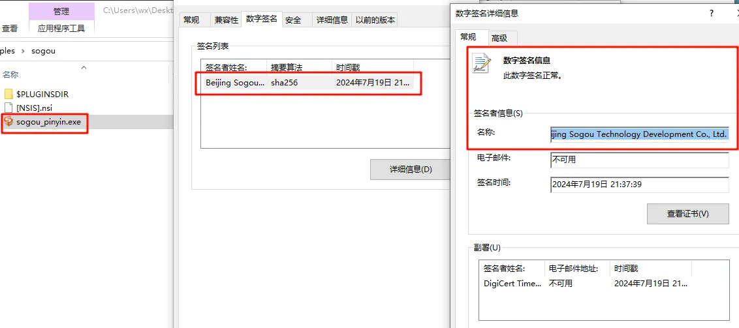Click the 时间戳 header in countersignature list
The width and height of the screenshot is (739, 328).
(x=650, y=269)
